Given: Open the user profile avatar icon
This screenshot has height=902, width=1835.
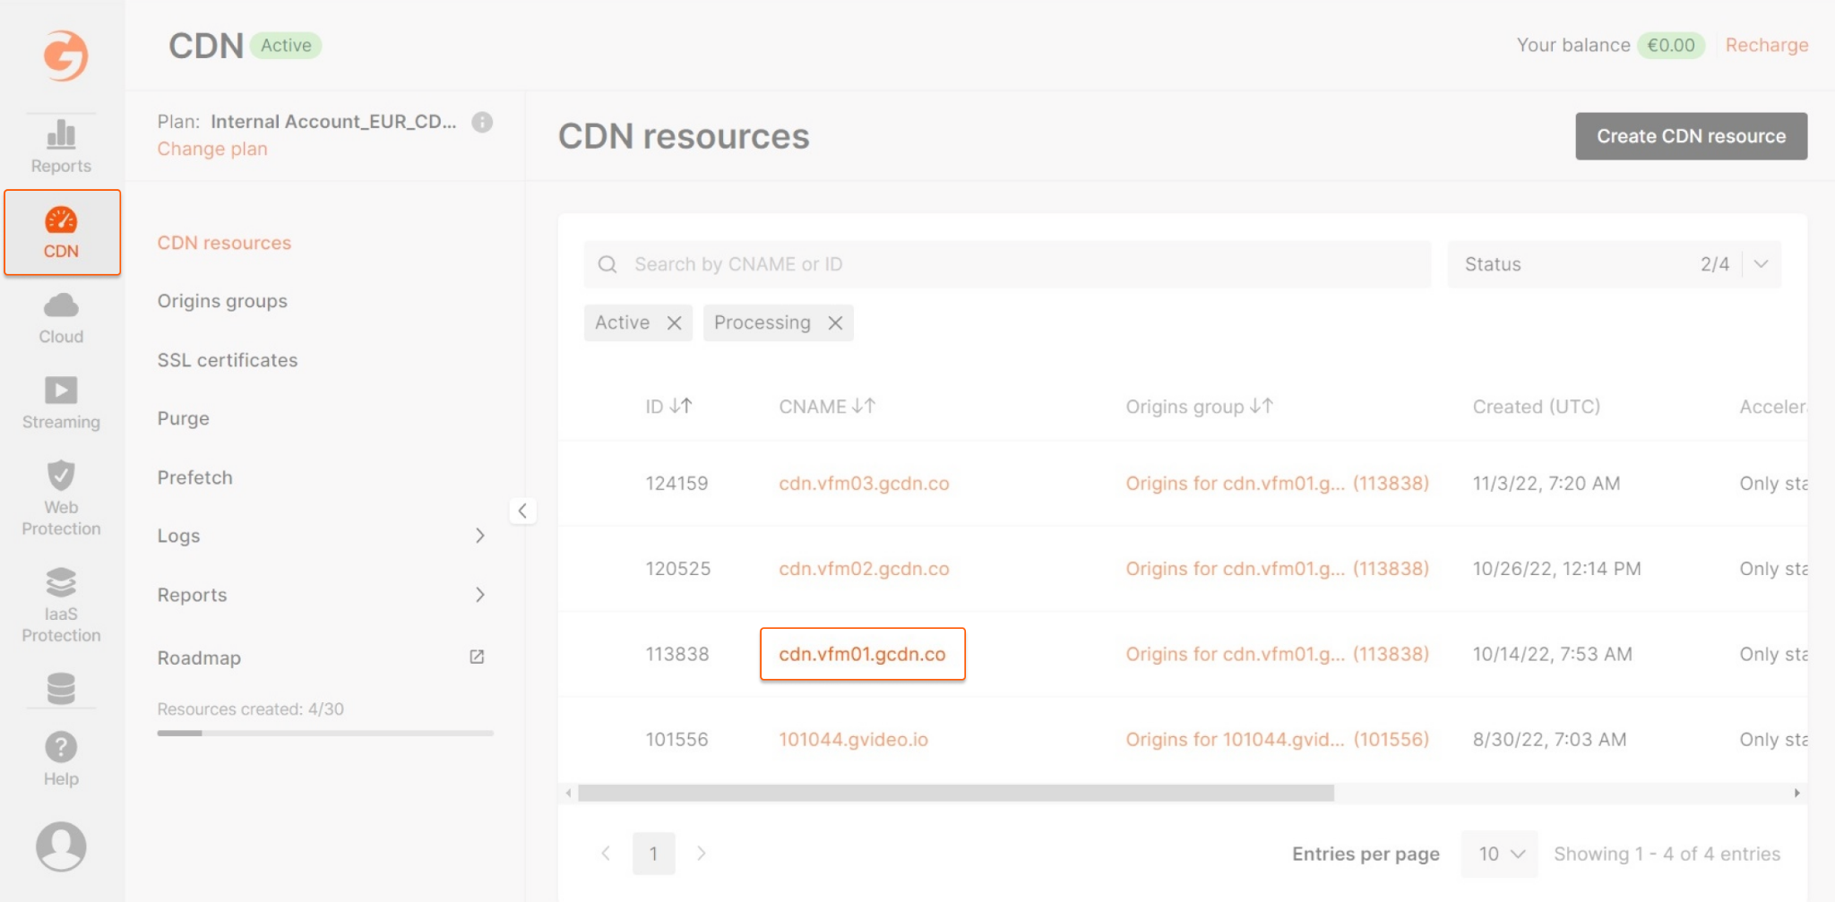Looking at the screenshot, I should pos(60,844).
